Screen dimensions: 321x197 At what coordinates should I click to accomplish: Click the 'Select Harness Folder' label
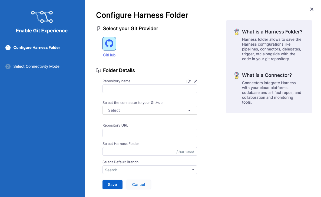121,144
